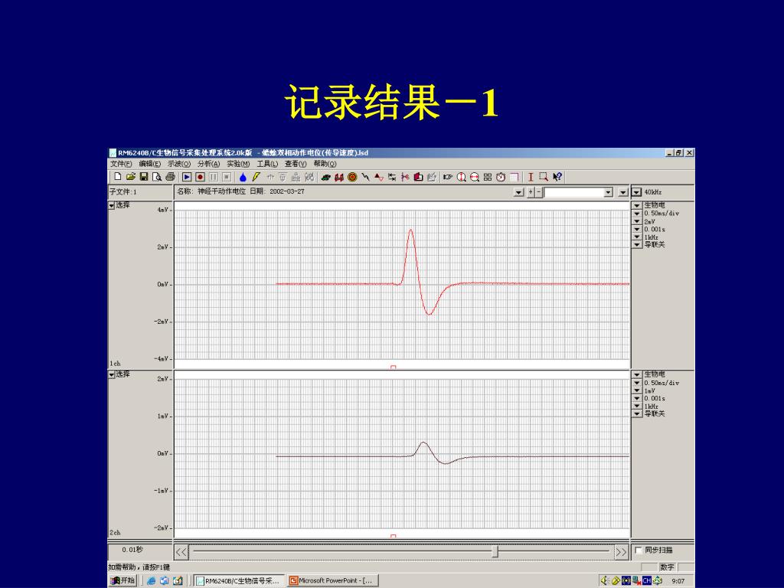Click the Save floppy disk icon
This screenshot has width=784, height=588.
pos(143,177)
